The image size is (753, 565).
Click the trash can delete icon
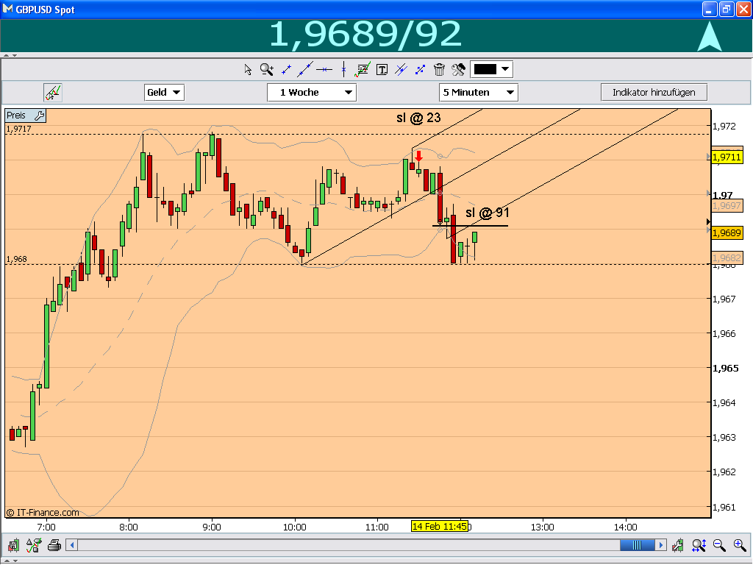coord(439,70)
